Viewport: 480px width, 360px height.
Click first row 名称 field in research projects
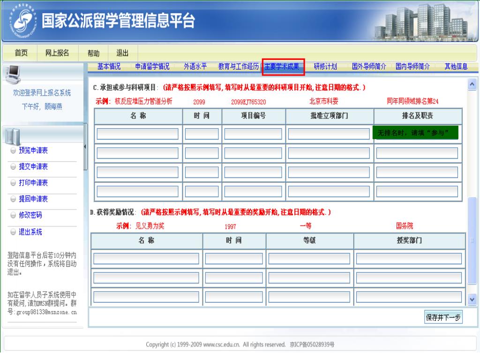pos(137,134)
